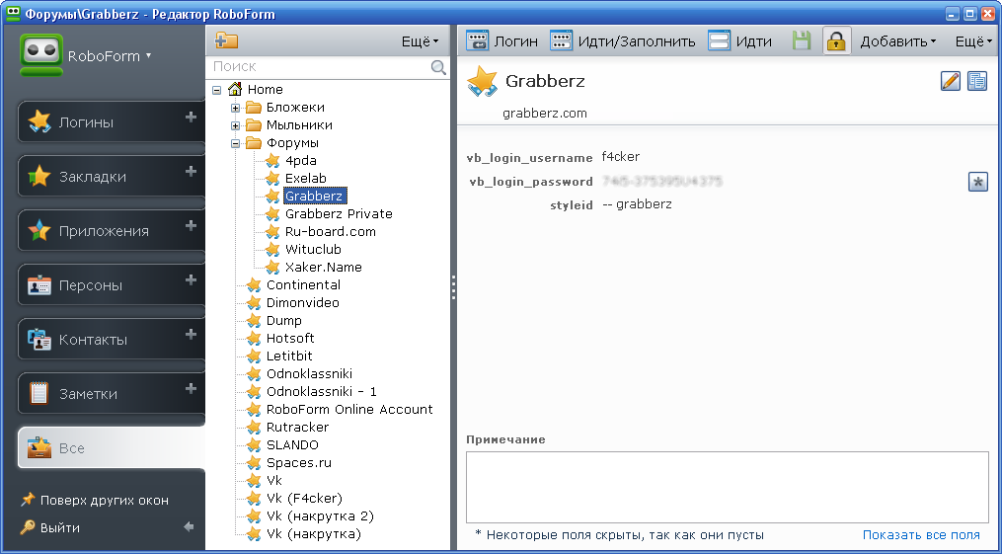Add a contact via the plus sign beside Контакты
1002x554 pixels.
pos(191,334)
